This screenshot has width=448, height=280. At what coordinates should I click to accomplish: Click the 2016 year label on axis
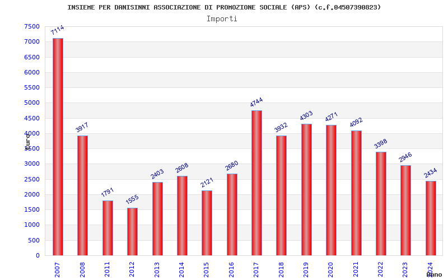pyautogui.click(x=231, y=270)
